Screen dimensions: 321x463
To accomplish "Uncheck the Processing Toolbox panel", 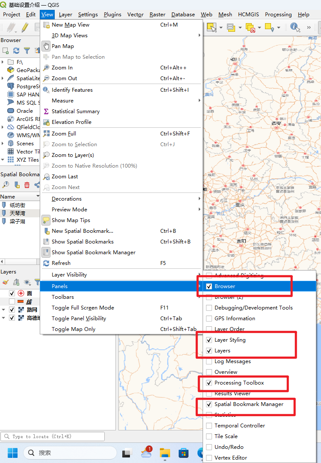I will (x=209, y=383).
